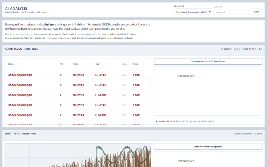Click the AI ANALYSIS page heading
Screen dimensions: 267x167
16,8
